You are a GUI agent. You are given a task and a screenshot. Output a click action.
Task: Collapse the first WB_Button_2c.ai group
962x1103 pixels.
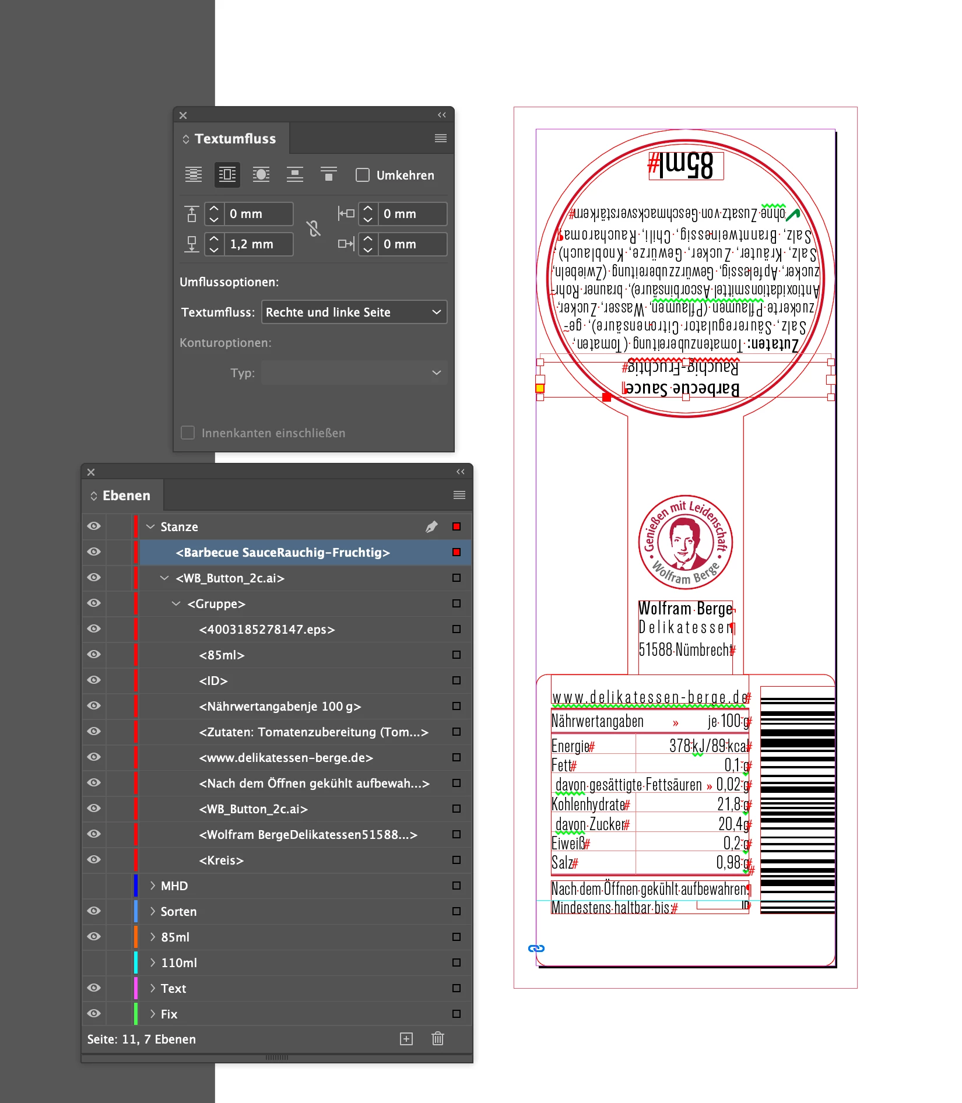click(164, 578)
